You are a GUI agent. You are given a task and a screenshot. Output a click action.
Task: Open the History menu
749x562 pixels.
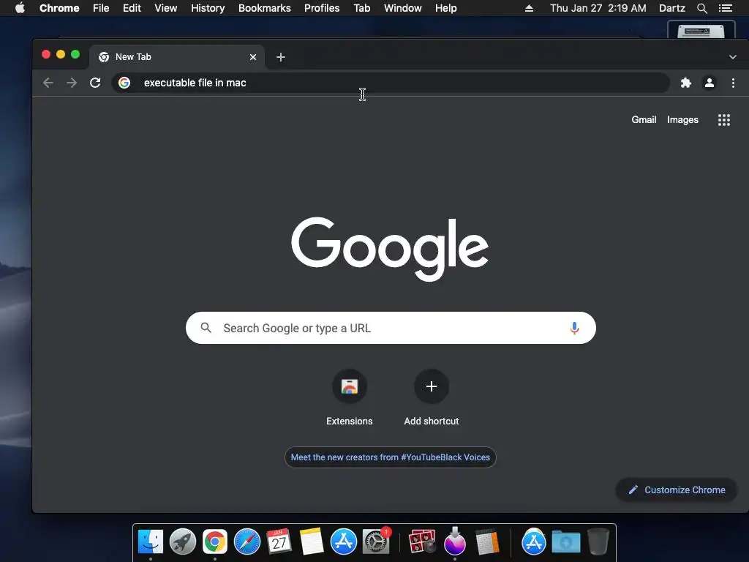(x=208, y=8)
